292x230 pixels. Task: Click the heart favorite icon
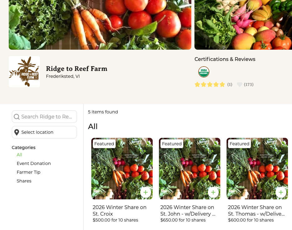click(239, 84)
